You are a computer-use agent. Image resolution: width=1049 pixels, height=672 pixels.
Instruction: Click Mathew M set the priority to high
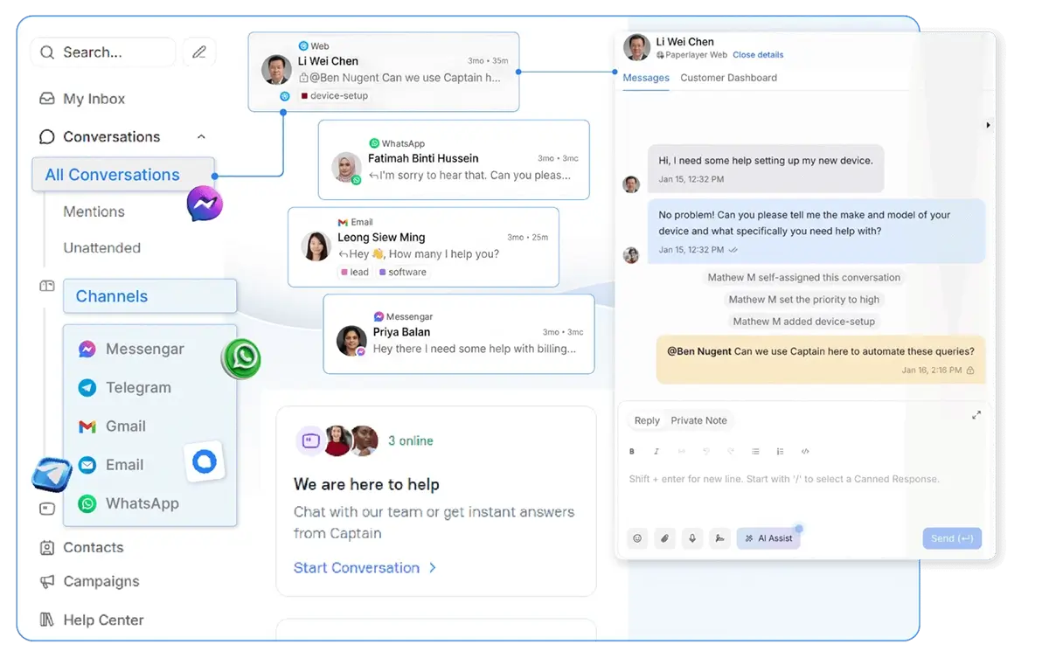804,299
